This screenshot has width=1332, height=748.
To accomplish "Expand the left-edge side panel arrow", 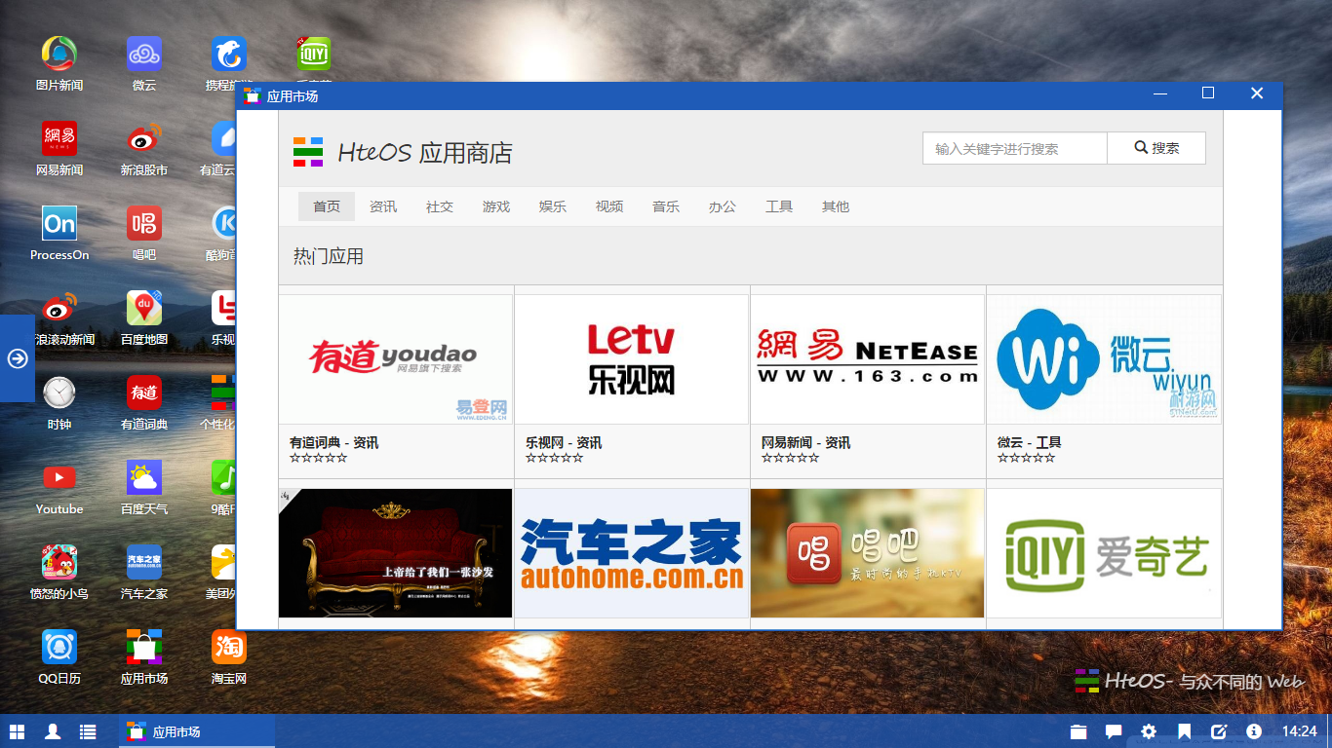I will [17, 358].
